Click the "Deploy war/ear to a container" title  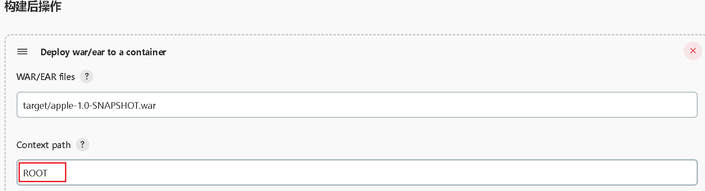103,52
